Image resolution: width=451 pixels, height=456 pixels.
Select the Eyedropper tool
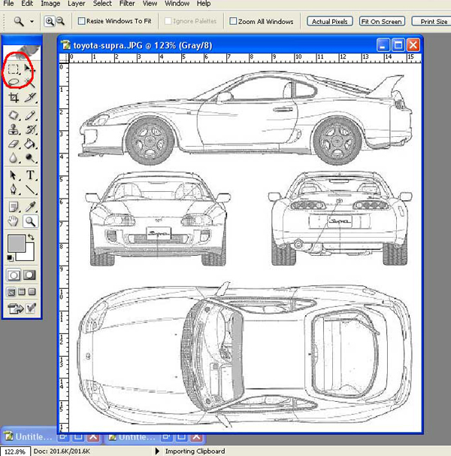click(30, 207)
